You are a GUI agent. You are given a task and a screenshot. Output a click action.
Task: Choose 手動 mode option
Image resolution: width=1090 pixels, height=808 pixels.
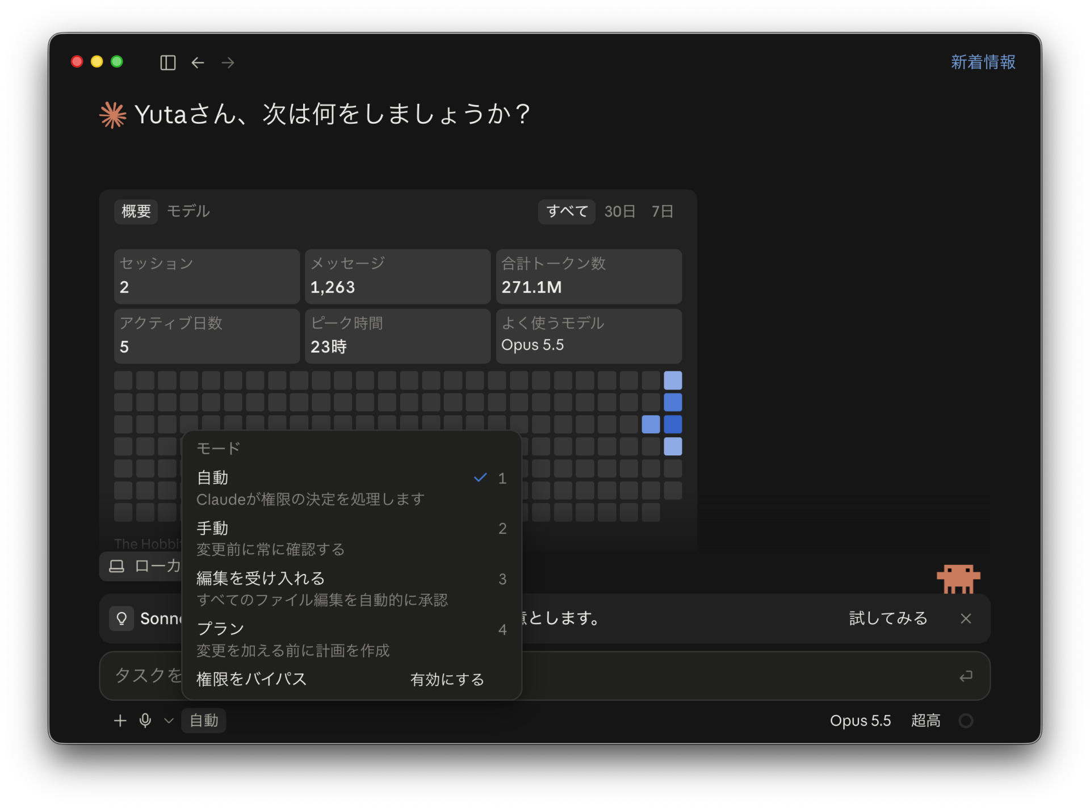click(x=351, y=538)
